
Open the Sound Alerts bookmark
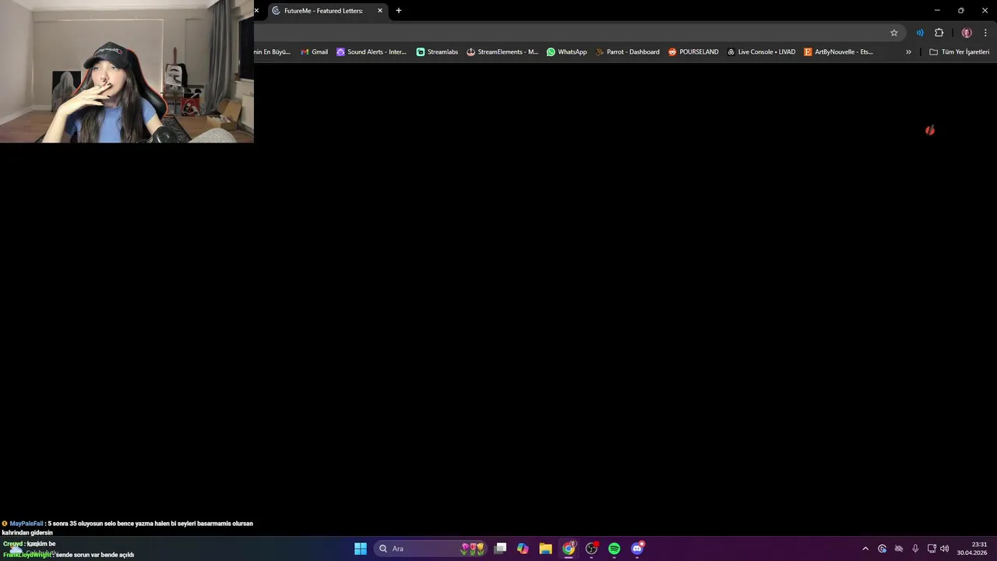[x=372, y=52]
